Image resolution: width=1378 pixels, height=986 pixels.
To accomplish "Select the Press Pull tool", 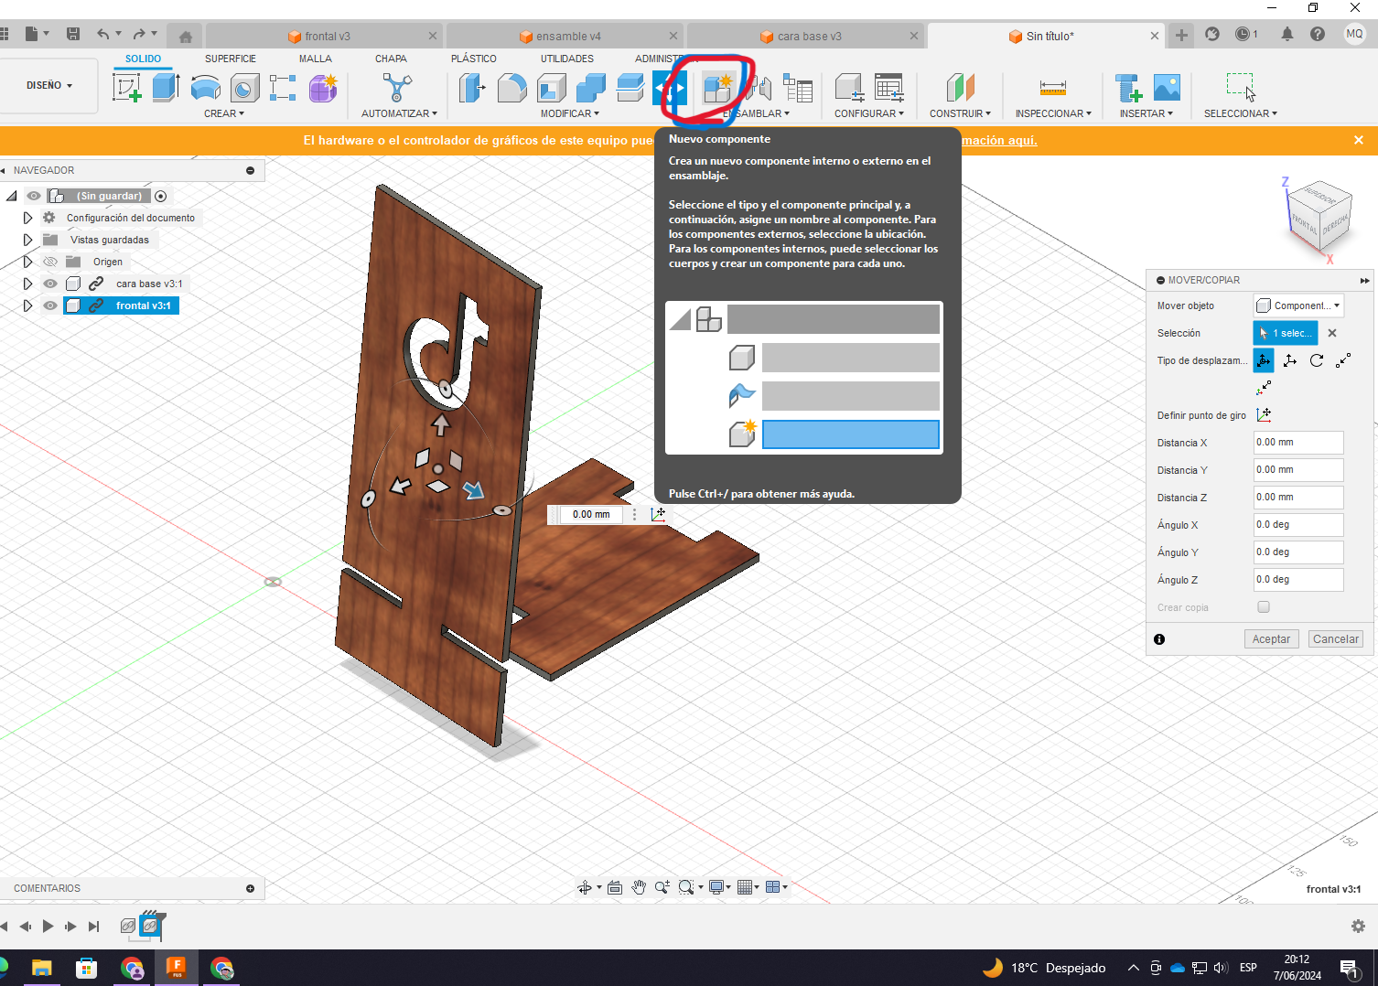I will tap(472, 89).
